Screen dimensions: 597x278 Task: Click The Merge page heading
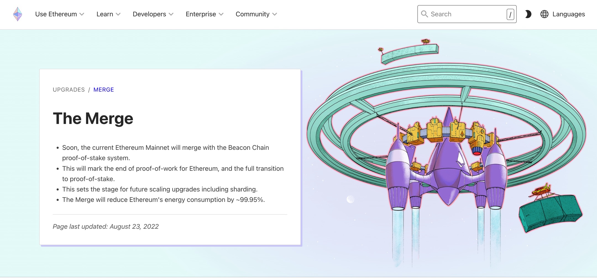[93, 118]
